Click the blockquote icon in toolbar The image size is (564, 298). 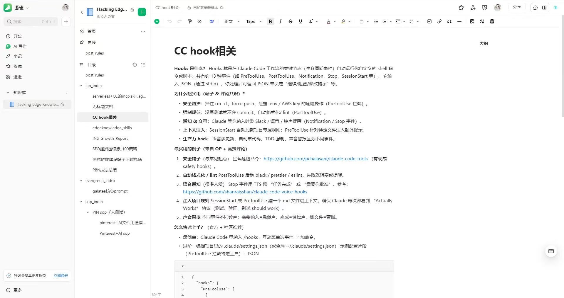[x=449, y=21]
